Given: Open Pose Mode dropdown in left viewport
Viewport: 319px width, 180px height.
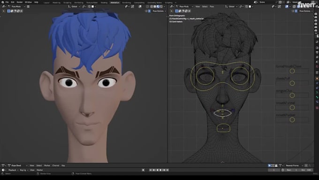Looking at the screenshot, I should (x=17, y=7).
